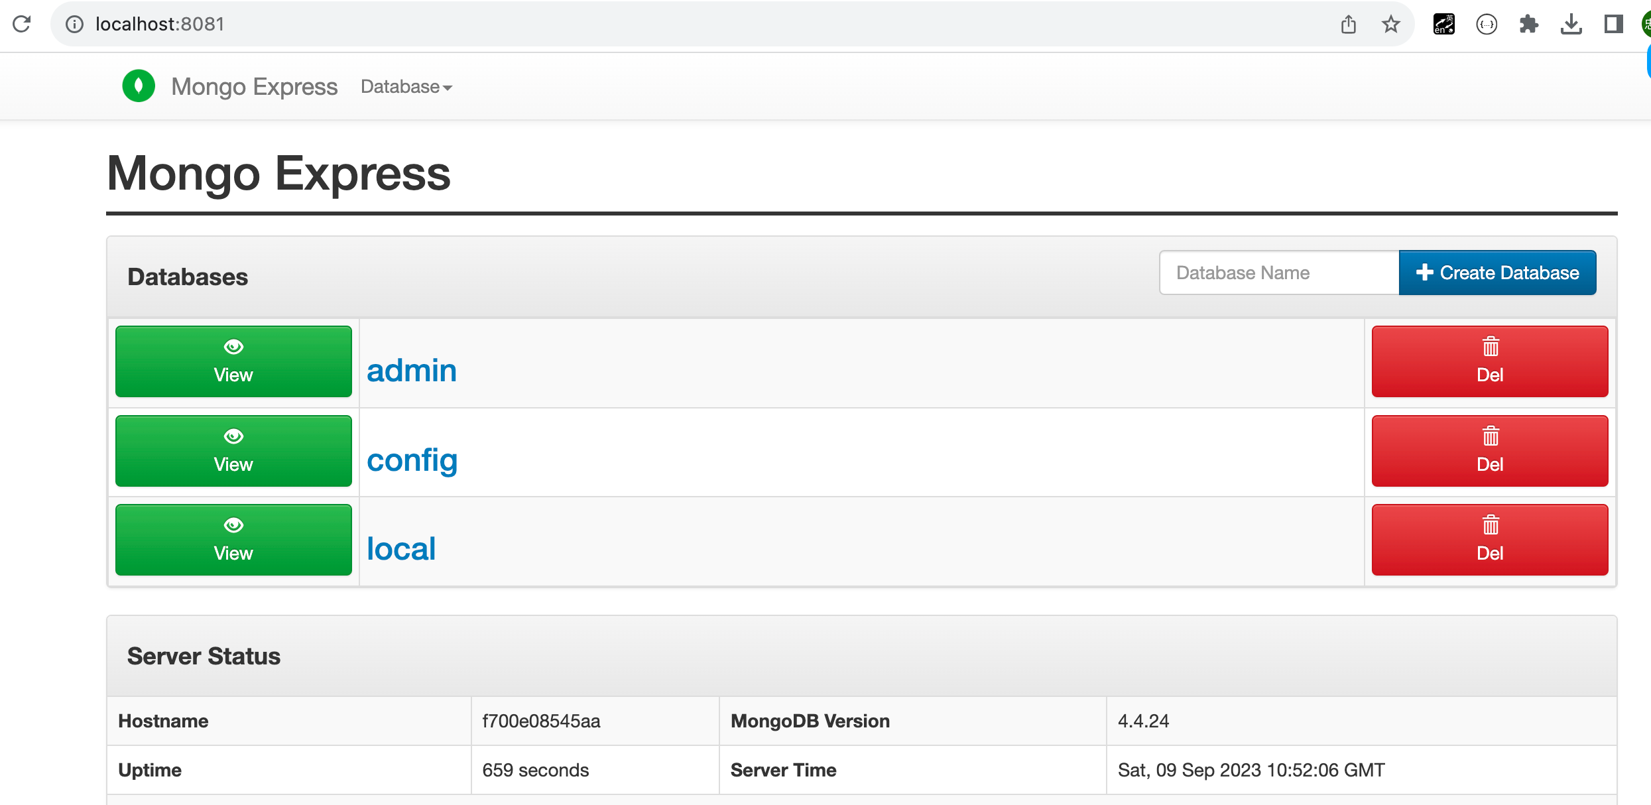Screen dimensions: 1651x805
Task: Open the JSON viewer extension icon
Action: pyautogui.click(x=1487, y=25)
